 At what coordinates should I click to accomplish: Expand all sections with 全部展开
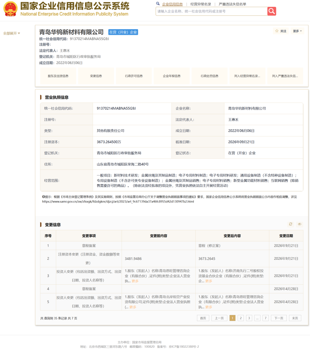pyautogui.click(x=12, y=33)
